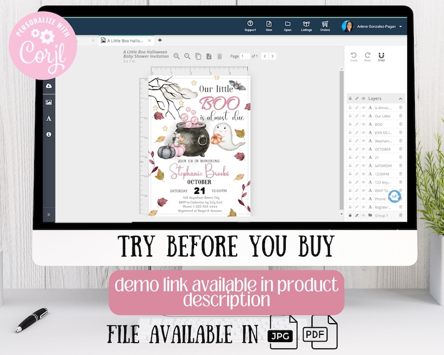This screenshot has width=444, height=355.
Task: Hide the OCTOBER layer
Action: [363, 149]
